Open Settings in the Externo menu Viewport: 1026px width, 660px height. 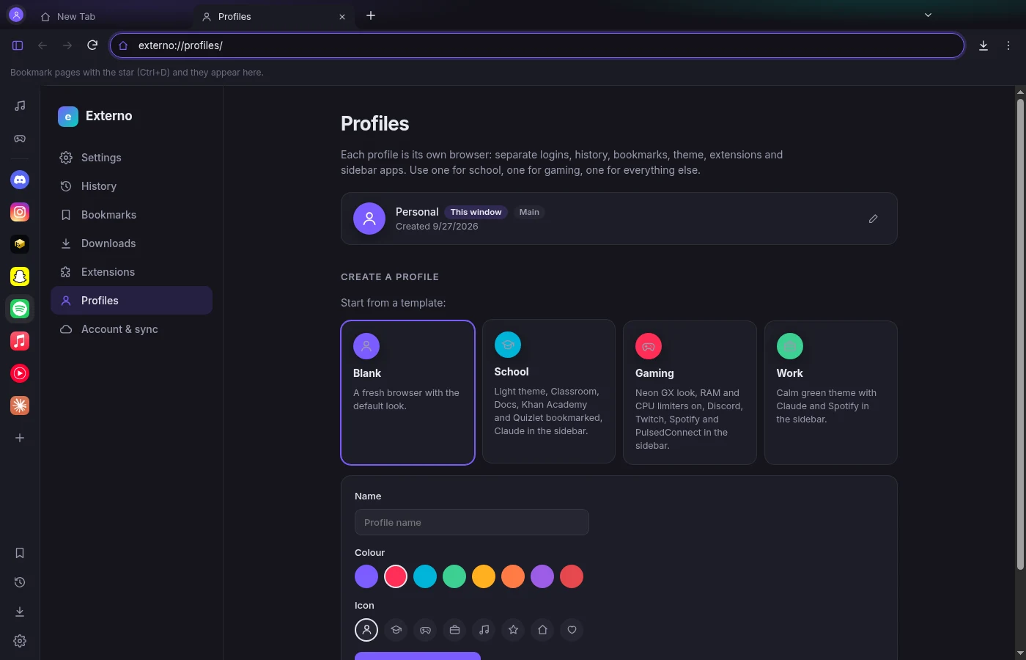(x=131, y=158)
